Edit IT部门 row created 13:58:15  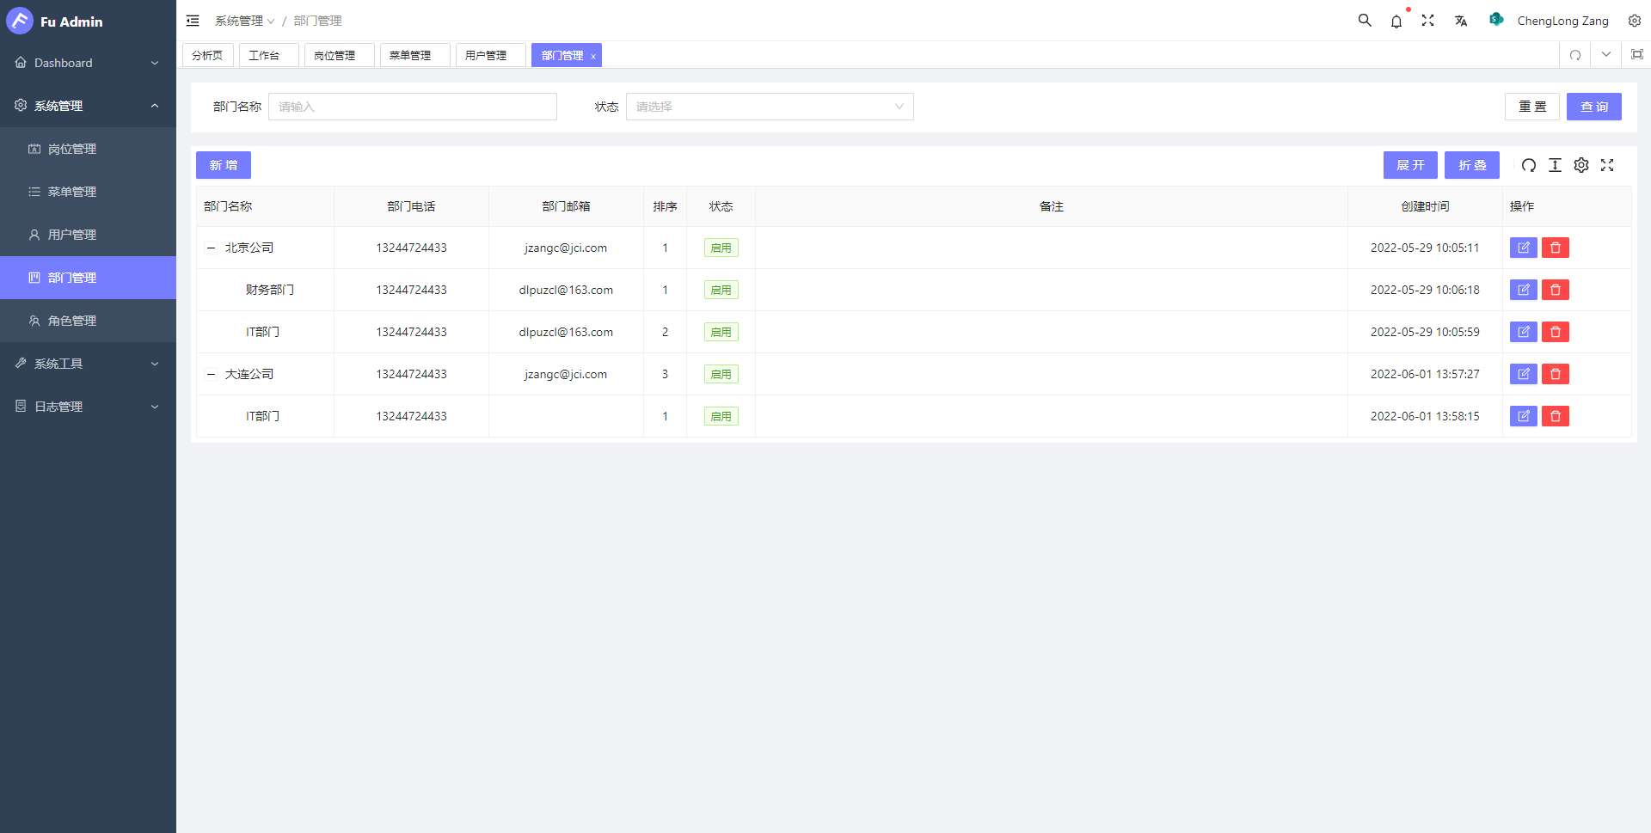1524,416
